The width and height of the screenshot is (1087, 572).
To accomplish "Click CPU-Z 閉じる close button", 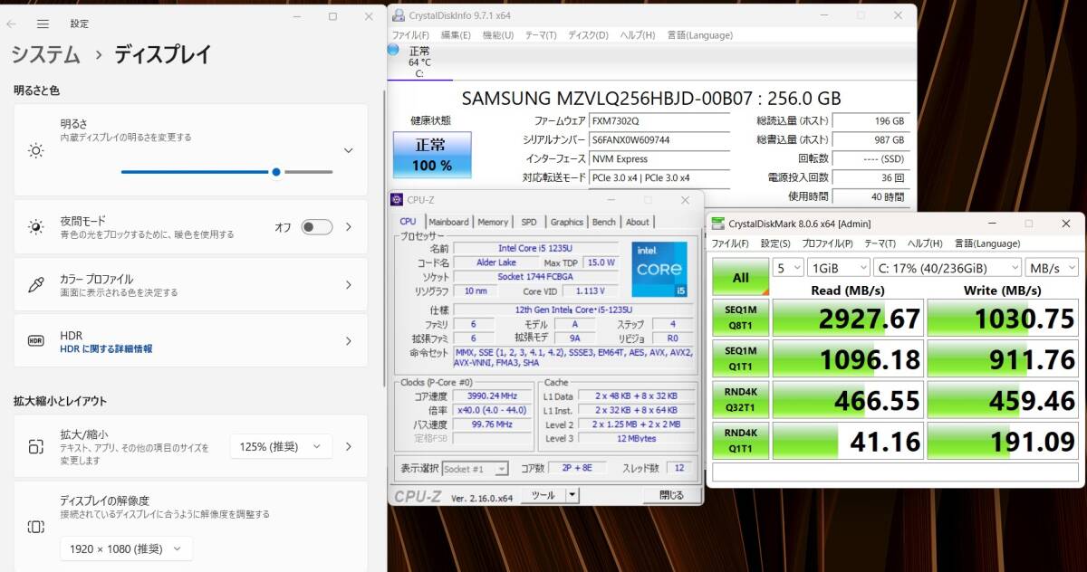I will click(x=670, y=495).
